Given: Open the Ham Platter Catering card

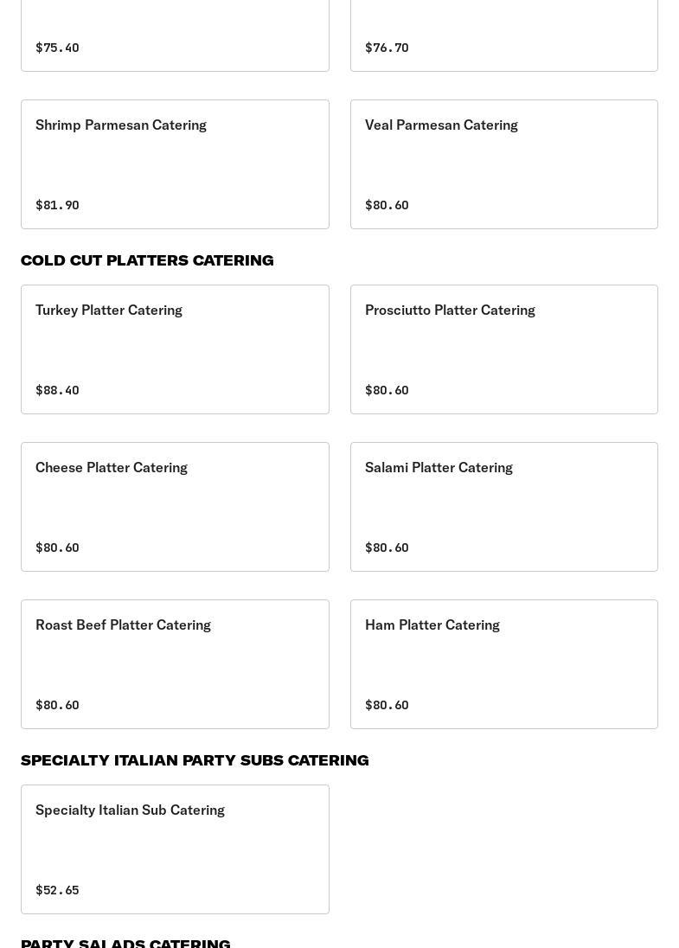Looking at the screenshot, I should coord(504,663).
